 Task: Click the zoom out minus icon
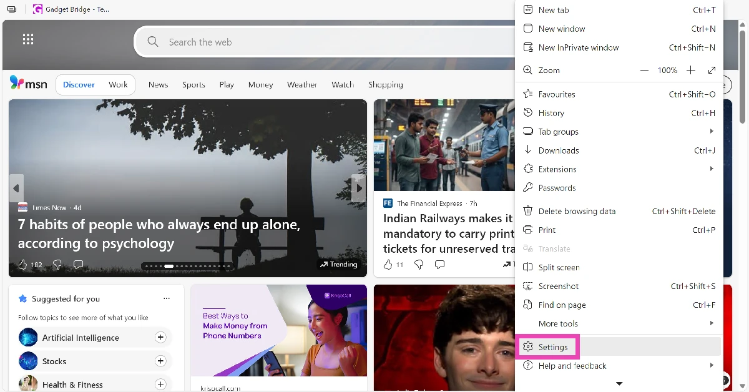click(644, 71)
